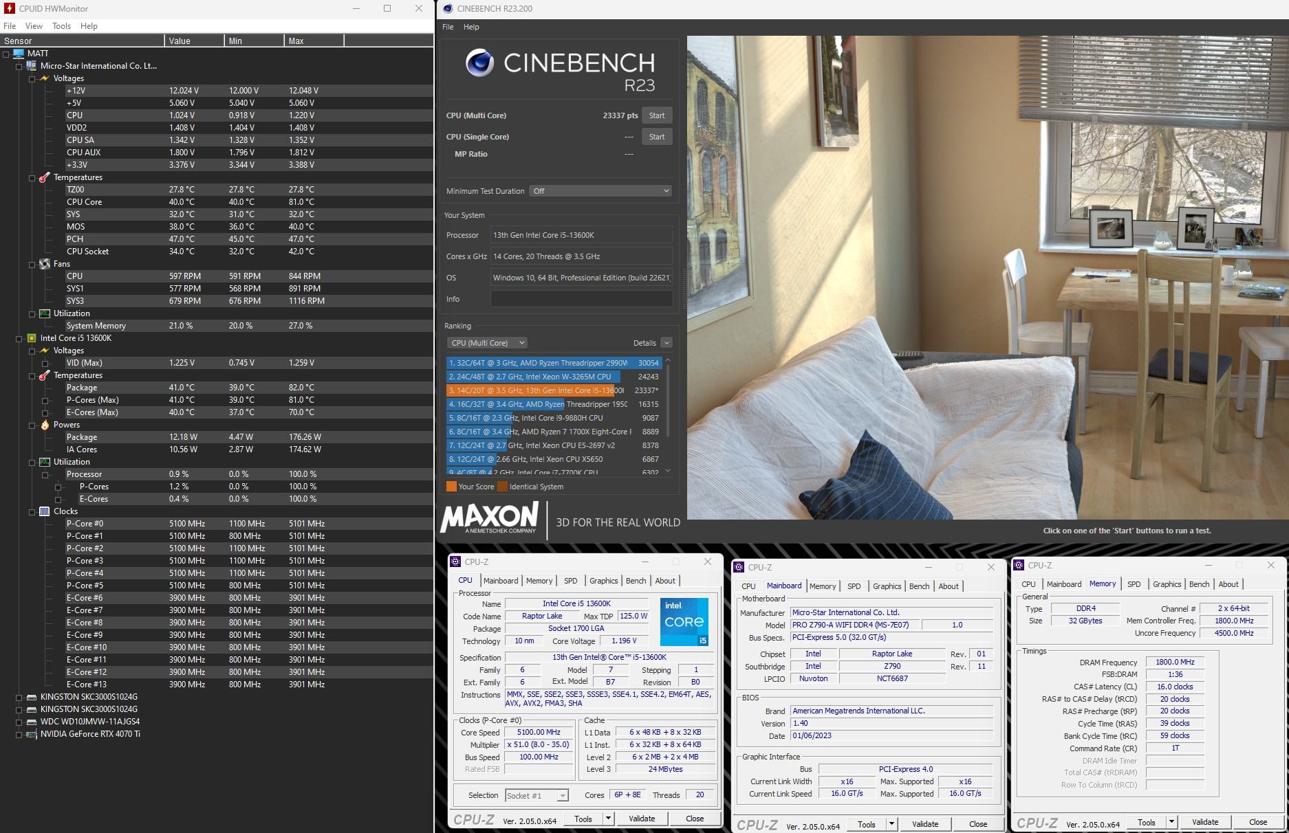Click the HWMonitor lightning bolt title icon
The height and width of the screenshot is (833, 1289).
point(9,9)
